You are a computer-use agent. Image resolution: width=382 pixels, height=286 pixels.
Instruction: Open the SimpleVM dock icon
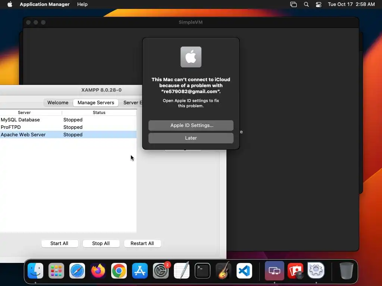pyautogui.click(x=274, y=271)
